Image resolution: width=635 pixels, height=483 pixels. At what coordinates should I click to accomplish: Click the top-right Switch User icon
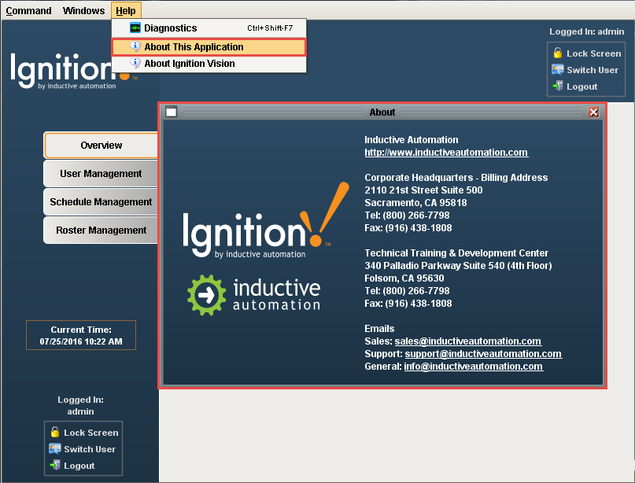558,70
